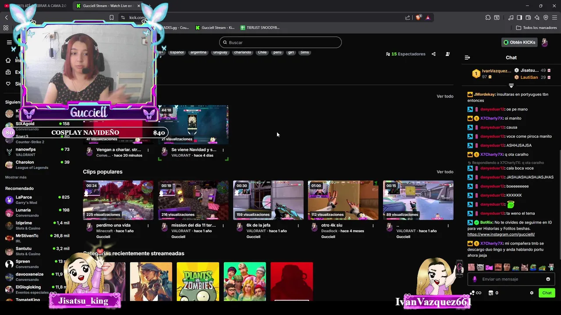Open 'Todos los marcadores' bookmarks folder
The image size is (561, 315).
coord(536,28)
